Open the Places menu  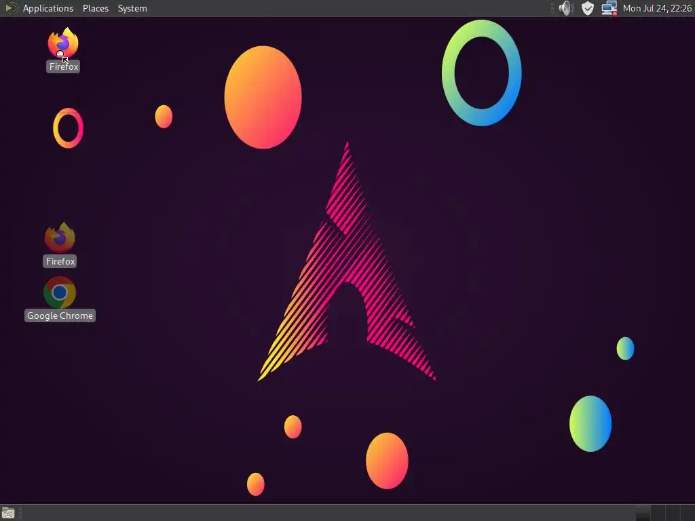coord(95,8)
